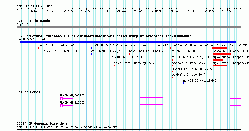The height and width of the screenshot is (131, 249).
Task: Open esv997589 (Pang2010) variant
Action: click(x=188, y=63)
